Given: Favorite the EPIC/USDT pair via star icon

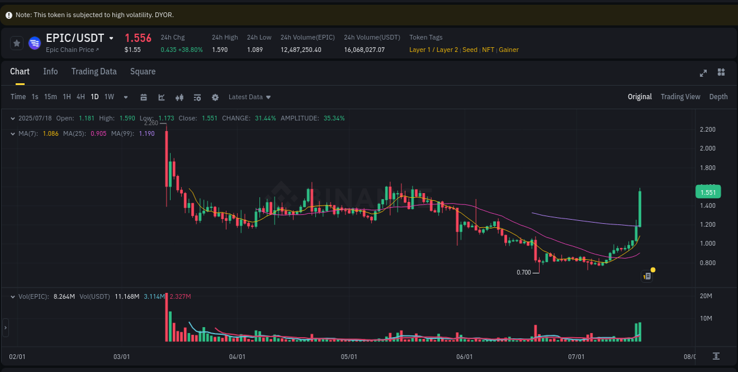Looking at the screenshot, I should (x=17, y=43).
